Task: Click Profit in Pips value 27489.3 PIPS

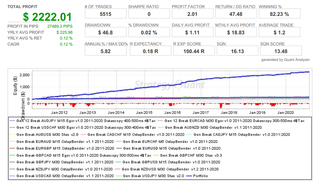Action: point(60,26)
